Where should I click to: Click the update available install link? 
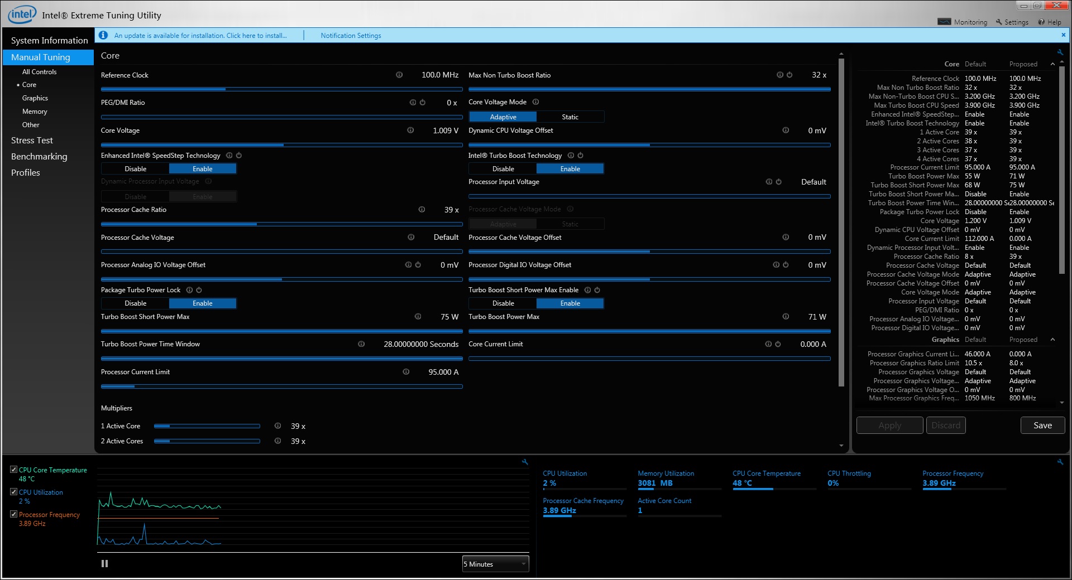point(200,36)
